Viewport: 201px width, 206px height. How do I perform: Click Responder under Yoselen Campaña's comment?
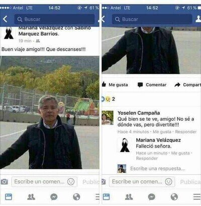[186, 132]
